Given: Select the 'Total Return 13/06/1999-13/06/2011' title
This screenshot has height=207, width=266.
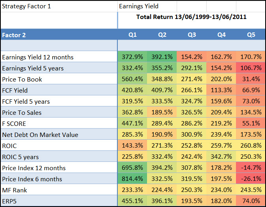Looking at the screenshot, I should pyautogui.click(x=191, y=17).
